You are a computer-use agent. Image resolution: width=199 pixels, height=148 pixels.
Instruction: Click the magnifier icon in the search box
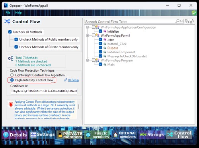click(178, 21)
